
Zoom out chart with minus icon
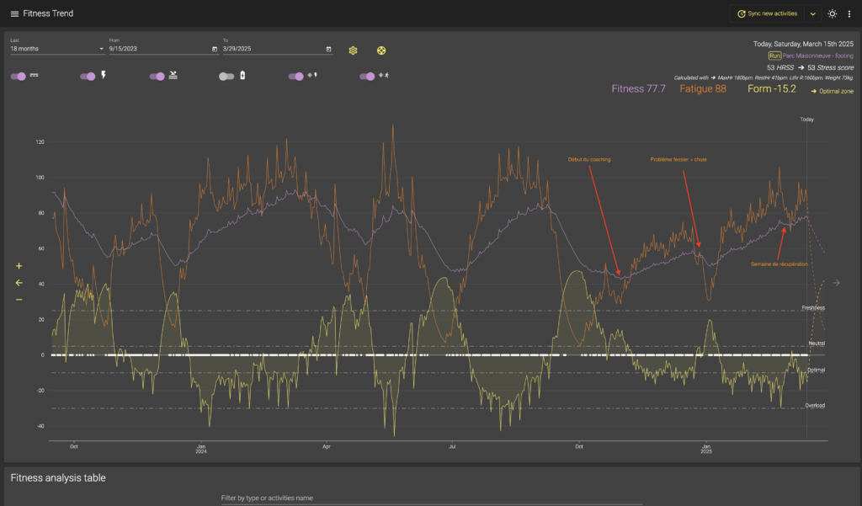19,300
